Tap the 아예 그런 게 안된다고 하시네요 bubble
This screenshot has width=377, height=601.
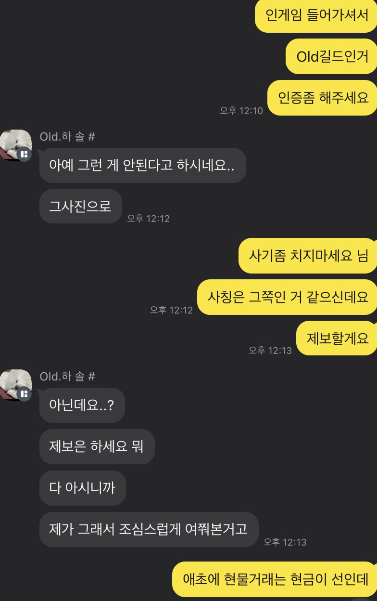142,165
